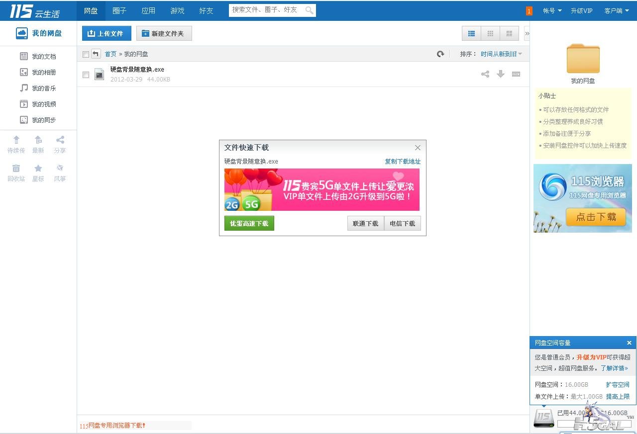Click the 上传文件 button
The image size is (637, 434).
106,33
